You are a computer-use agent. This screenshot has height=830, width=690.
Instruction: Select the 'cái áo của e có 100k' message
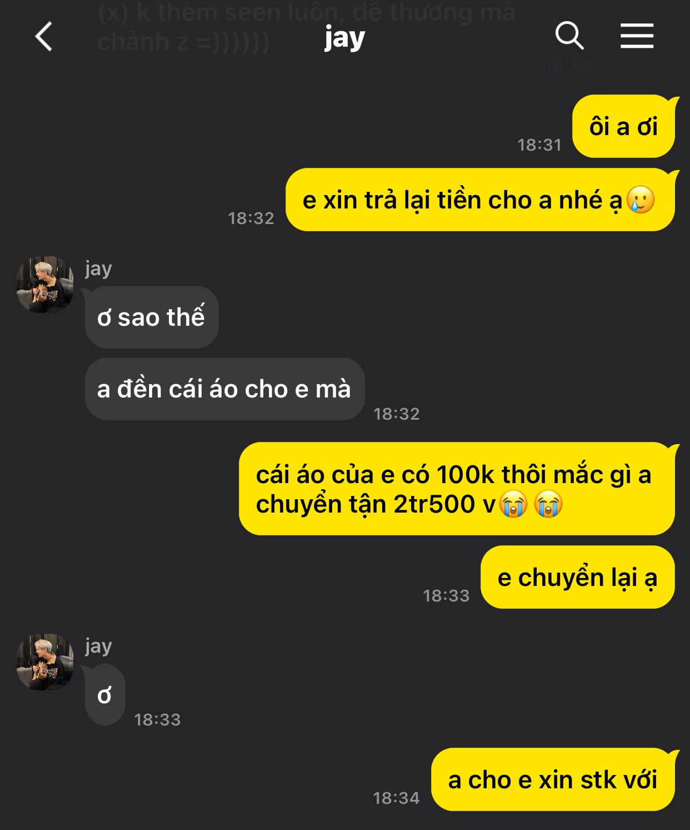tap(457, 489)
